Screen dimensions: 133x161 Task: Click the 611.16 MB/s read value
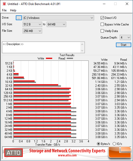[119, 78]
